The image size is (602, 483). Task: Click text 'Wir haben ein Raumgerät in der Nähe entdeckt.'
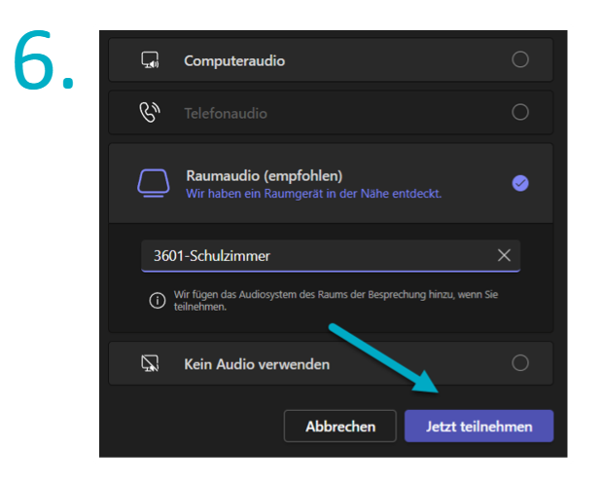[314, 194]
